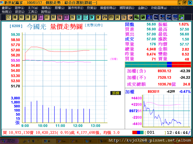Image resolution: width=193 pixels, height=144 pixels.
Task: Open the 金融(C) menu
Action: click(x=142, y=8)
